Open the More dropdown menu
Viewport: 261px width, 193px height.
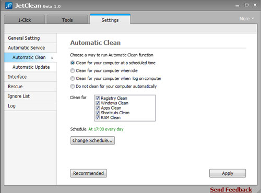pos(247,19)
